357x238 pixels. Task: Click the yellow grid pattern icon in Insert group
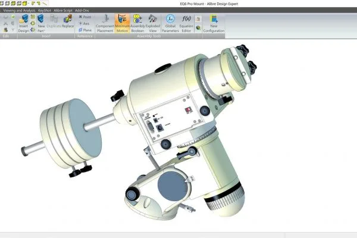(x=33, y=17)
